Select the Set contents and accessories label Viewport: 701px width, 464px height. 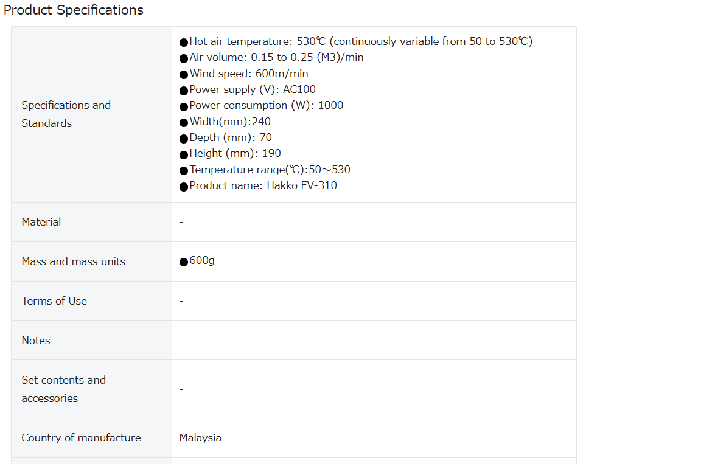pyautogui.click(x=63, y=389)
